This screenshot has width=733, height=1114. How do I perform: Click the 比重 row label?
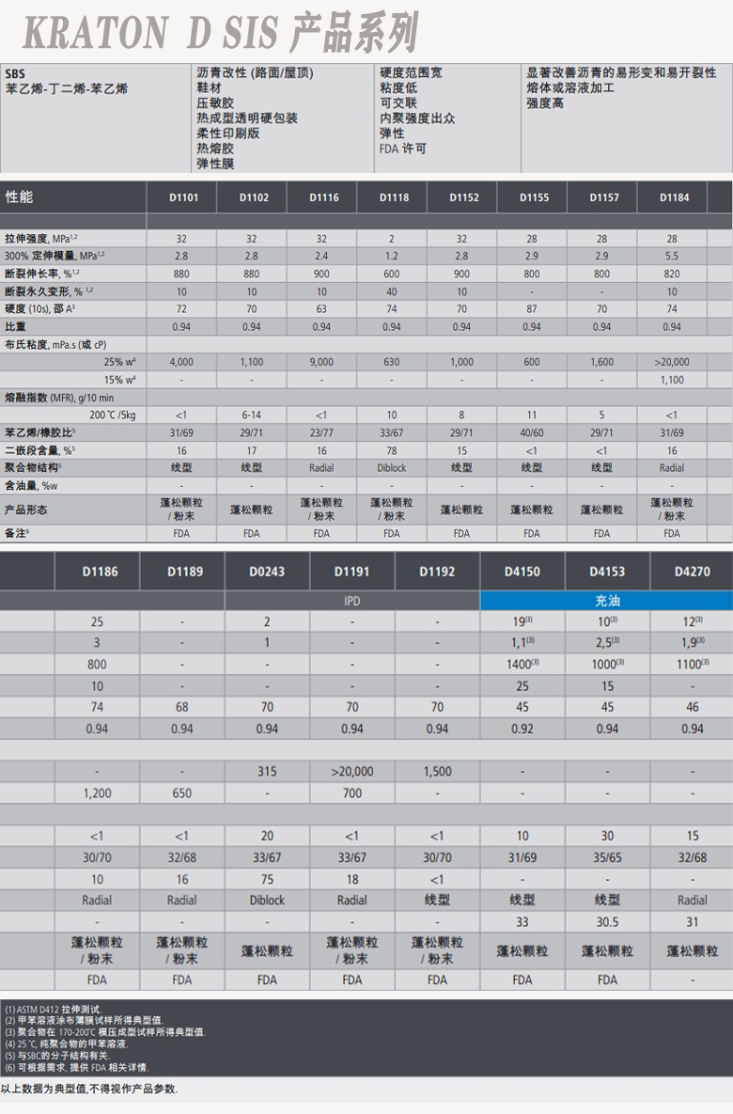point(15,326)
